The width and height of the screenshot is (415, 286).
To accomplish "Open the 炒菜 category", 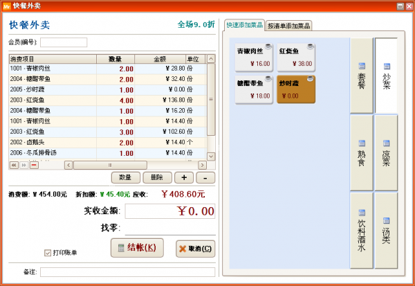I will click(386, 75).
